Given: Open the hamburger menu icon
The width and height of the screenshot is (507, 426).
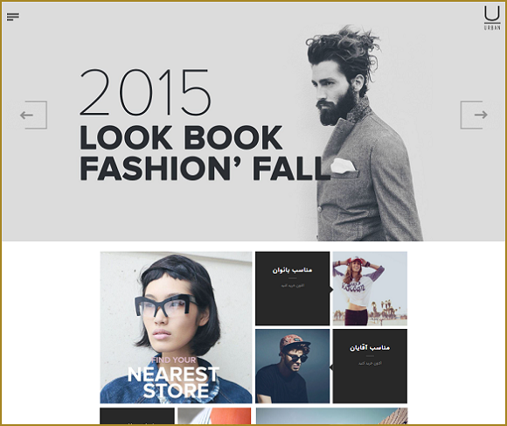Looking at the screenshot, I should point(13,17).
